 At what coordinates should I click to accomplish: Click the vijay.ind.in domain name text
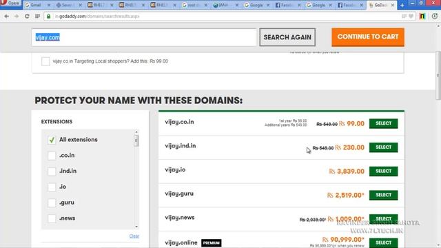pyautogui.click(x=181, y=146)
